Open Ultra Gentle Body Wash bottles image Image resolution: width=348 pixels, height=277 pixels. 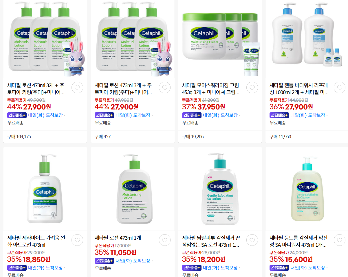(x=307, y=39)
